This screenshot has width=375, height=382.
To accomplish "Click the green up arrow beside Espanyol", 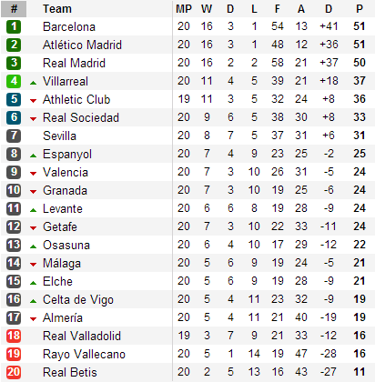I will [x=34, y=156].
